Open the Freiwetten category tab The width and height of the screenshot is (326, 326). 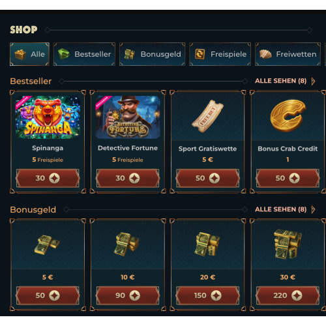coord(288,54)
